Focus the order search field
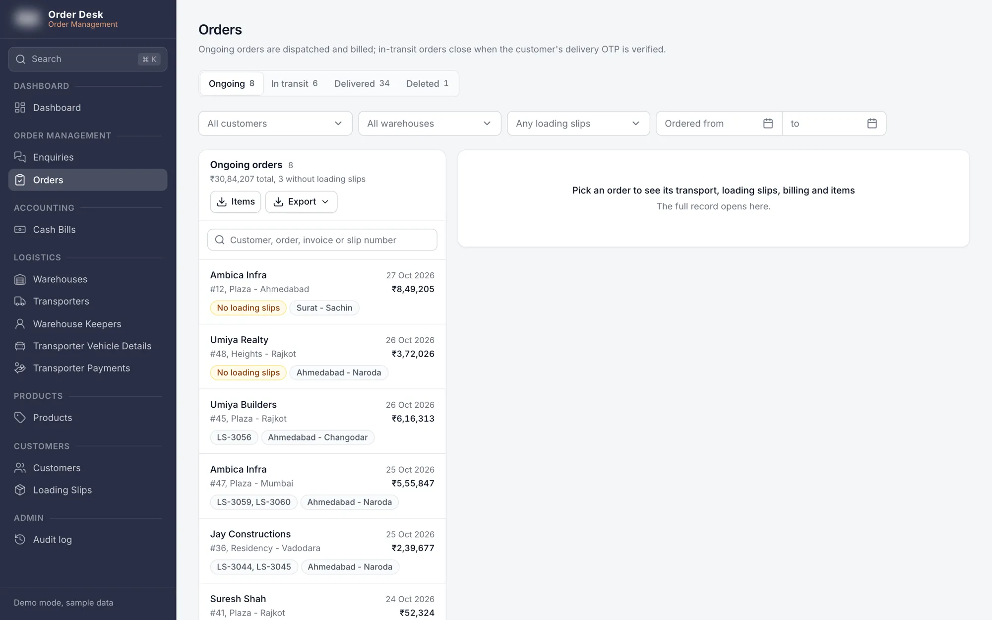Viewport: 992px width, 620px height. pos(322,240)
